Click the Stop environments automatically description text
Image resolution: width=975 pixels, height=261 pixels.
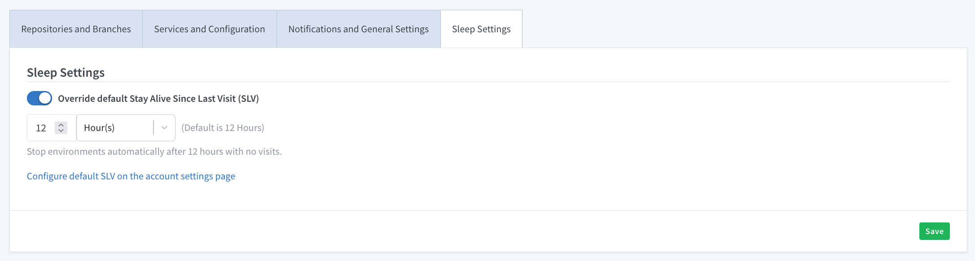[154, 152]
